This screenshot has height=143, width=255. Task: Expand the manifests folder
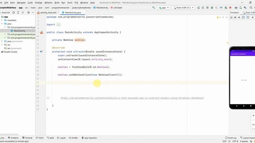2,20
